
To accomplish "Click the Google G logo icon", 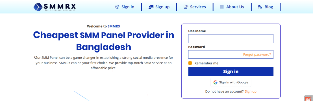I will tap(215, 82).
